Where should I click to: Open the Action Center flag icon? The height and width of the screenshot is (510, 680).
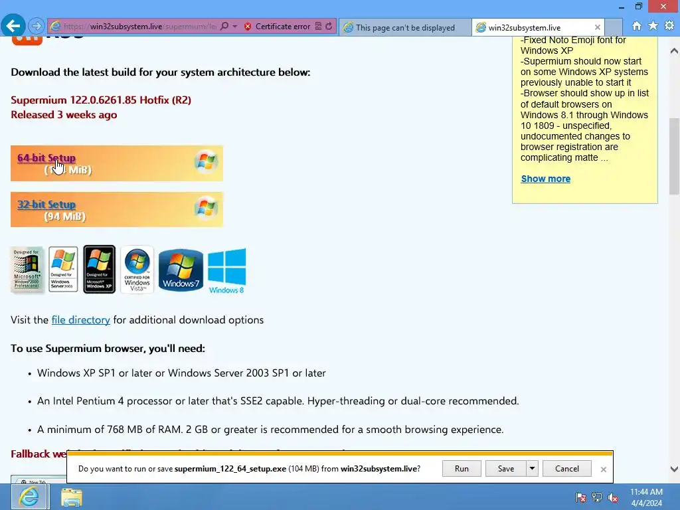pos(580,497)
